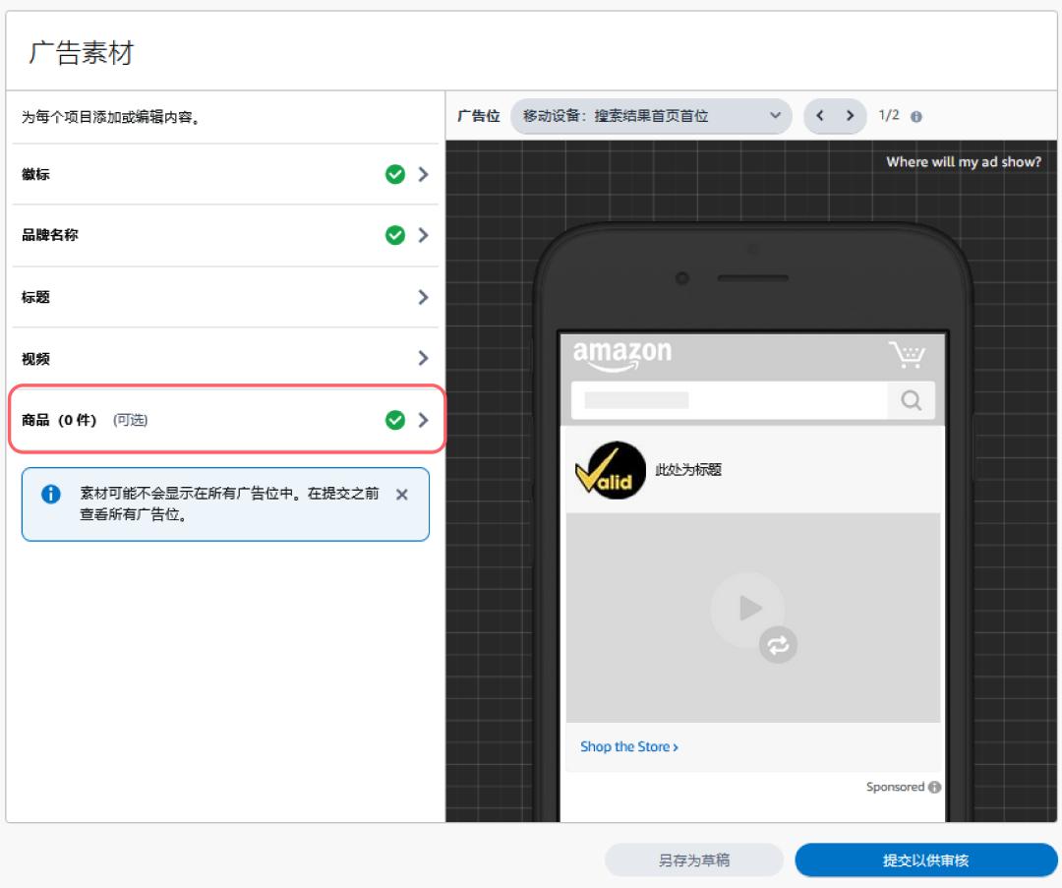Click the Valid brand logo thumbnail
This screenshot has width=1062, height=888.
tap(610, 470)
